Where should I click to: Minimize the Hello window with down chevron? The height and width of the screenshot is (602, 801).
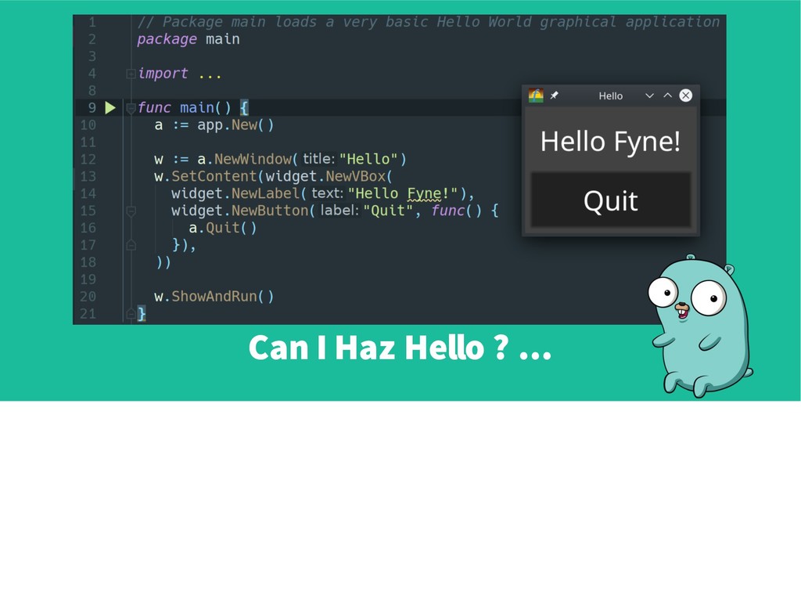point(649,96)
